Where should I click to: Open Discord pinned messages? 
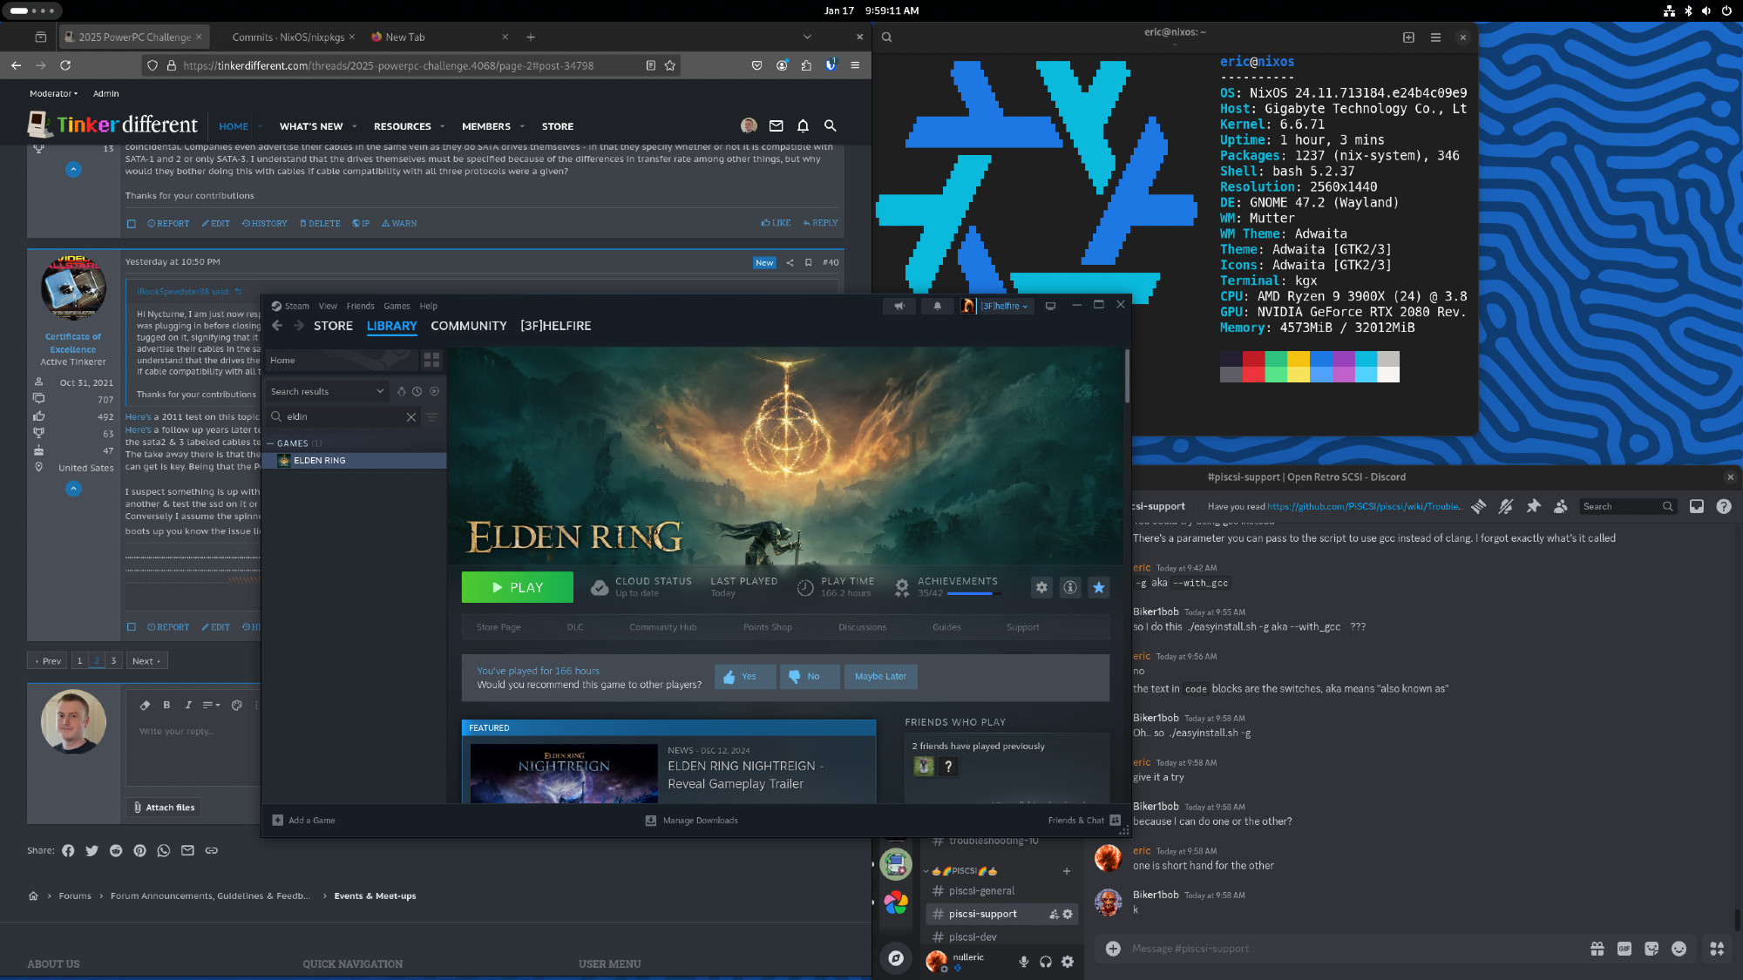tap(1533, 506)
